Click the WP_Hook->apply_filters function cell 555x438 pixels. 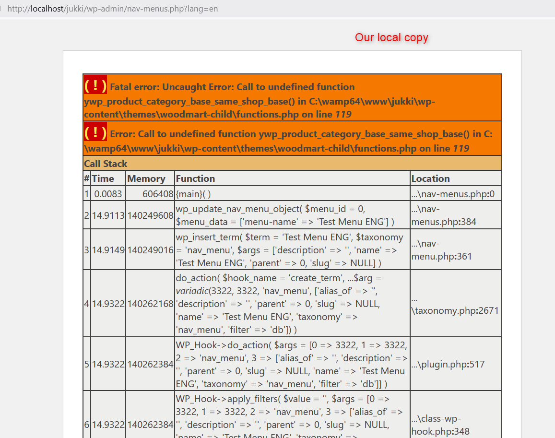(x=292, y=415)
